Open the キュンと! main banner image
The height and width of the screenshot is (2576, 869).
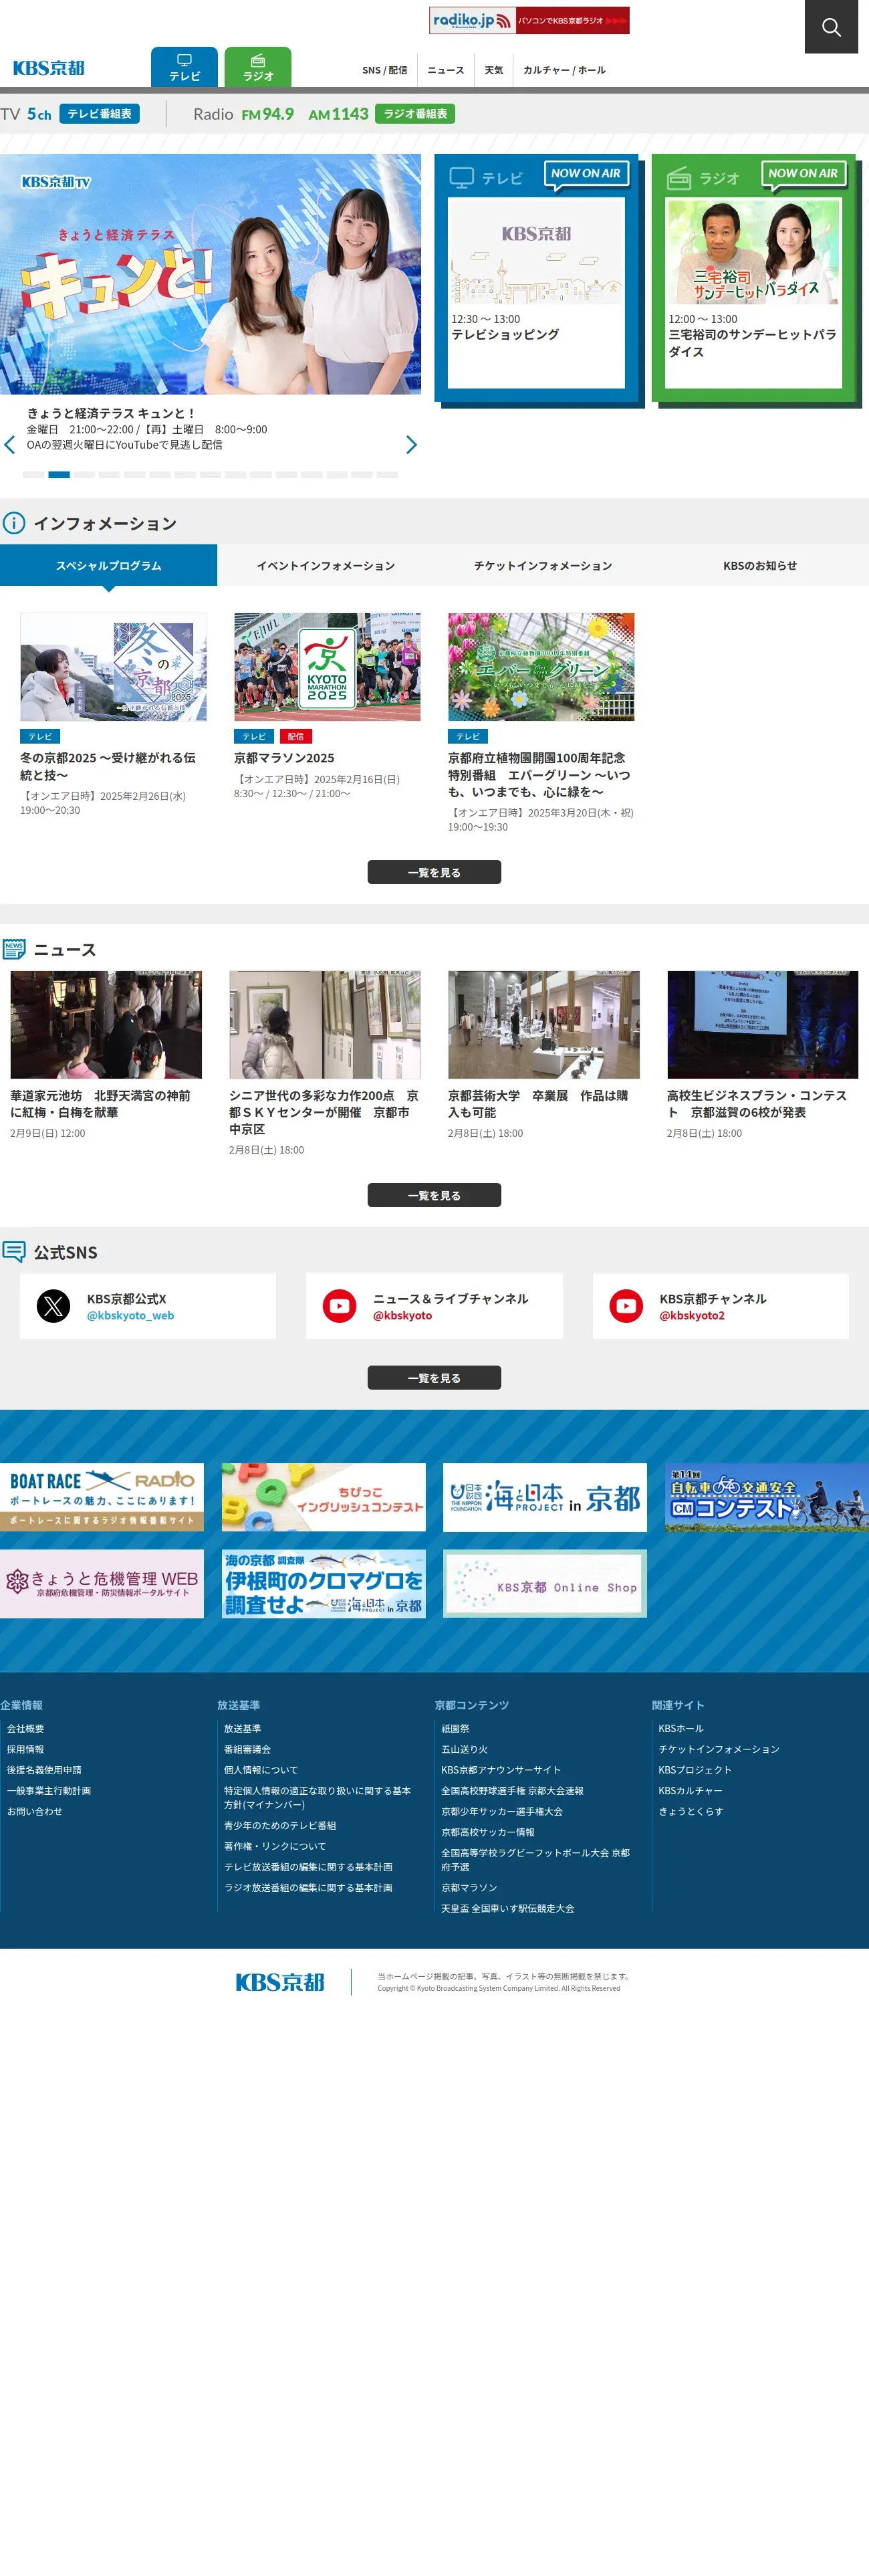pyautogui.click(x=210, y=274)
